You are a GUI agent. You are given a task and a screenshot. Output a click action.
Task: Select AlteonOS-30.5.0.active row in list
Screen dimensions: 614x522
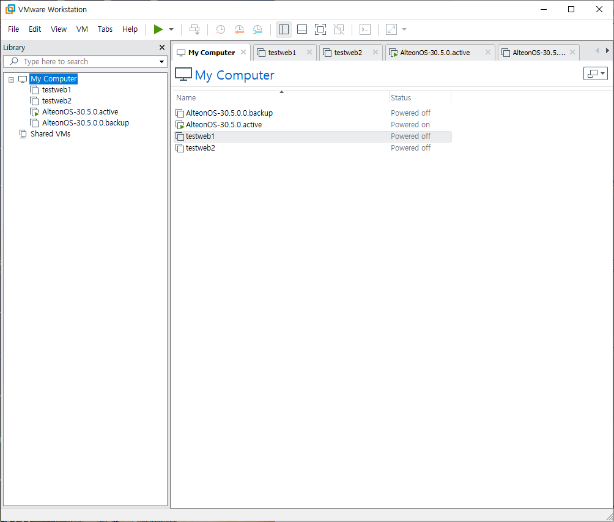coord(313,125)
